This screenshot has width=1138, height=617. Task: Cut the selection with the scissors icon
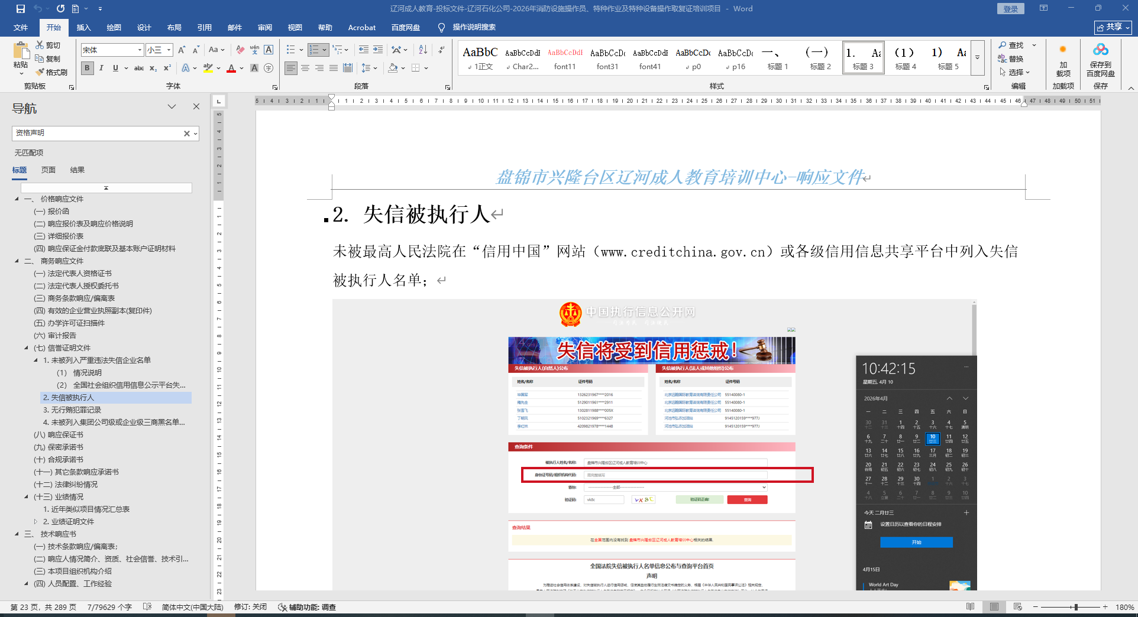coord(40,45)
